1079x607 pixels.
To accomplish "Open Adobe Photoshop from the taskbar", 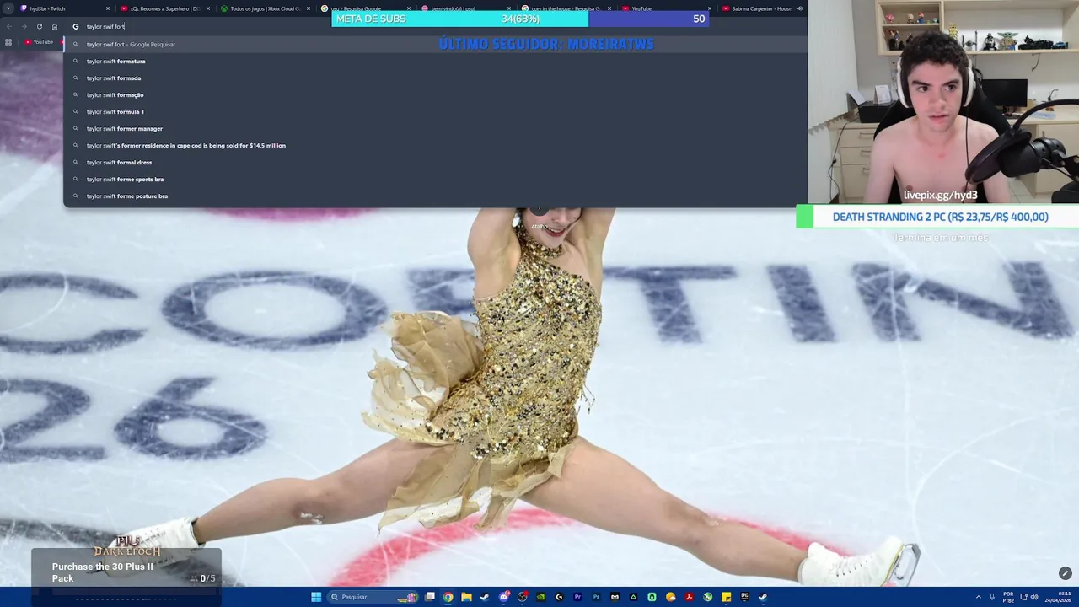I will pyautogui.click(x=596, y=597).
